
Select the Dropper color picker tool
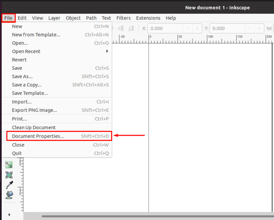9,185
